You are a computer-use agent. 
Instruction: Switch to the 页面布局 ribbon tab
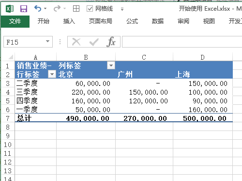coord(101,21)
